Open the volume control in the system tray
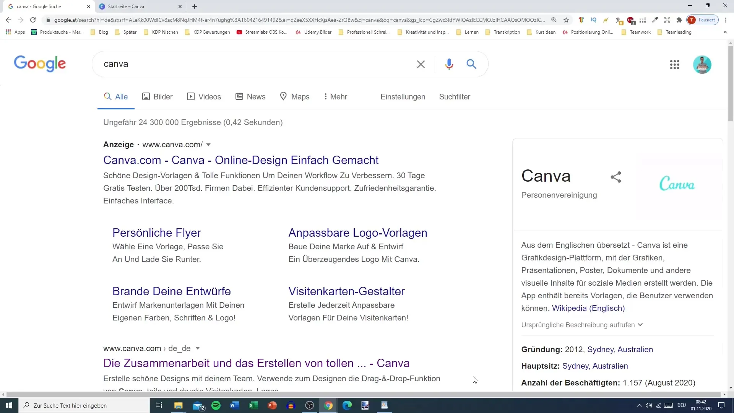This screenshot has height=413, width=734. coord(649,405)
